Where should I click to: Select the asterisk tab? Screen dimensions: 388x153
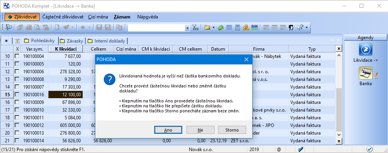(x=6, y=41)
